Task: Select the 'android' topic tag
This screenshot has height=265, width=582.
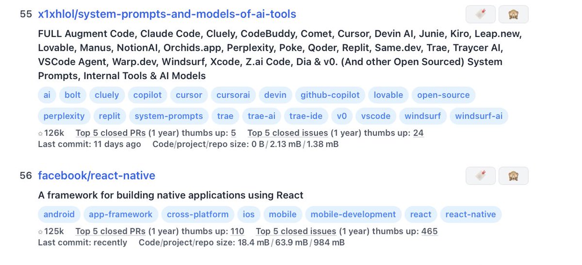Action: (x=59, y=214)
